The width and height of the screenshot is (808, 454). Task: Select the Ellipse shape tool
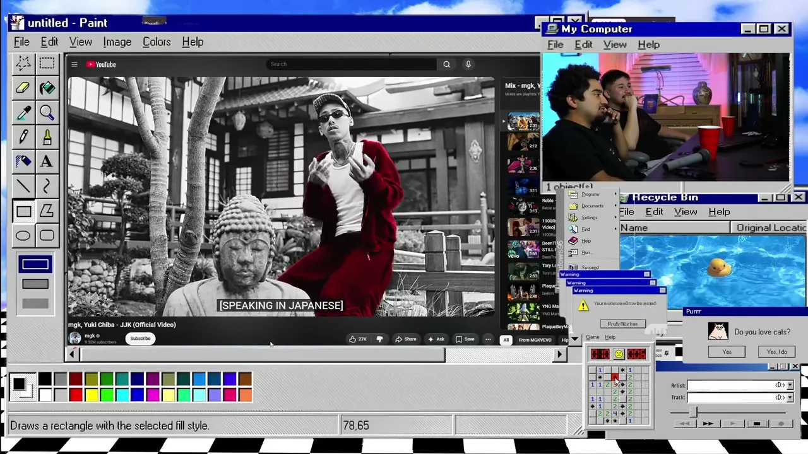[23, 236]
